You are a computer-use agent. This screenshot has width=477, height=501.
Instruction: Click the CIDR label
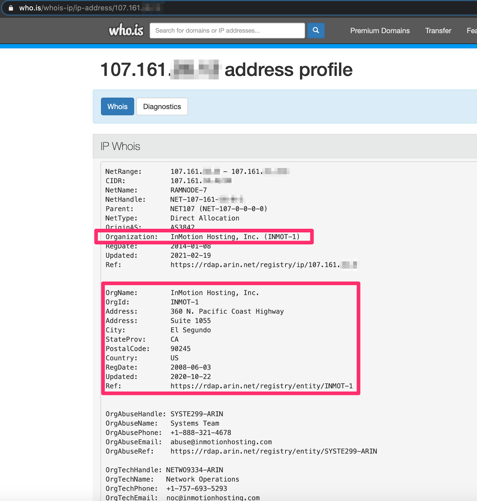(115, 181)
